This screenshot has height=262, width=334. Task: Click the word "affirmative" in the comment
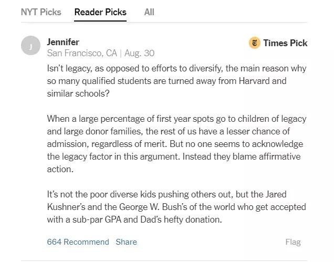pyautogui.click(x=281, y=156)
